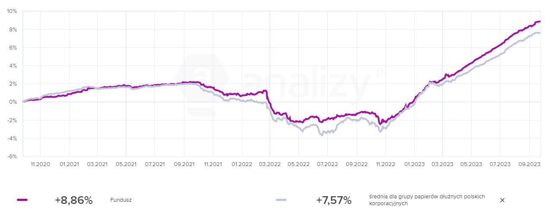Select the 03.2022 date on the x-axis
Screen dimensions: 553x222
tap(270, 164)
